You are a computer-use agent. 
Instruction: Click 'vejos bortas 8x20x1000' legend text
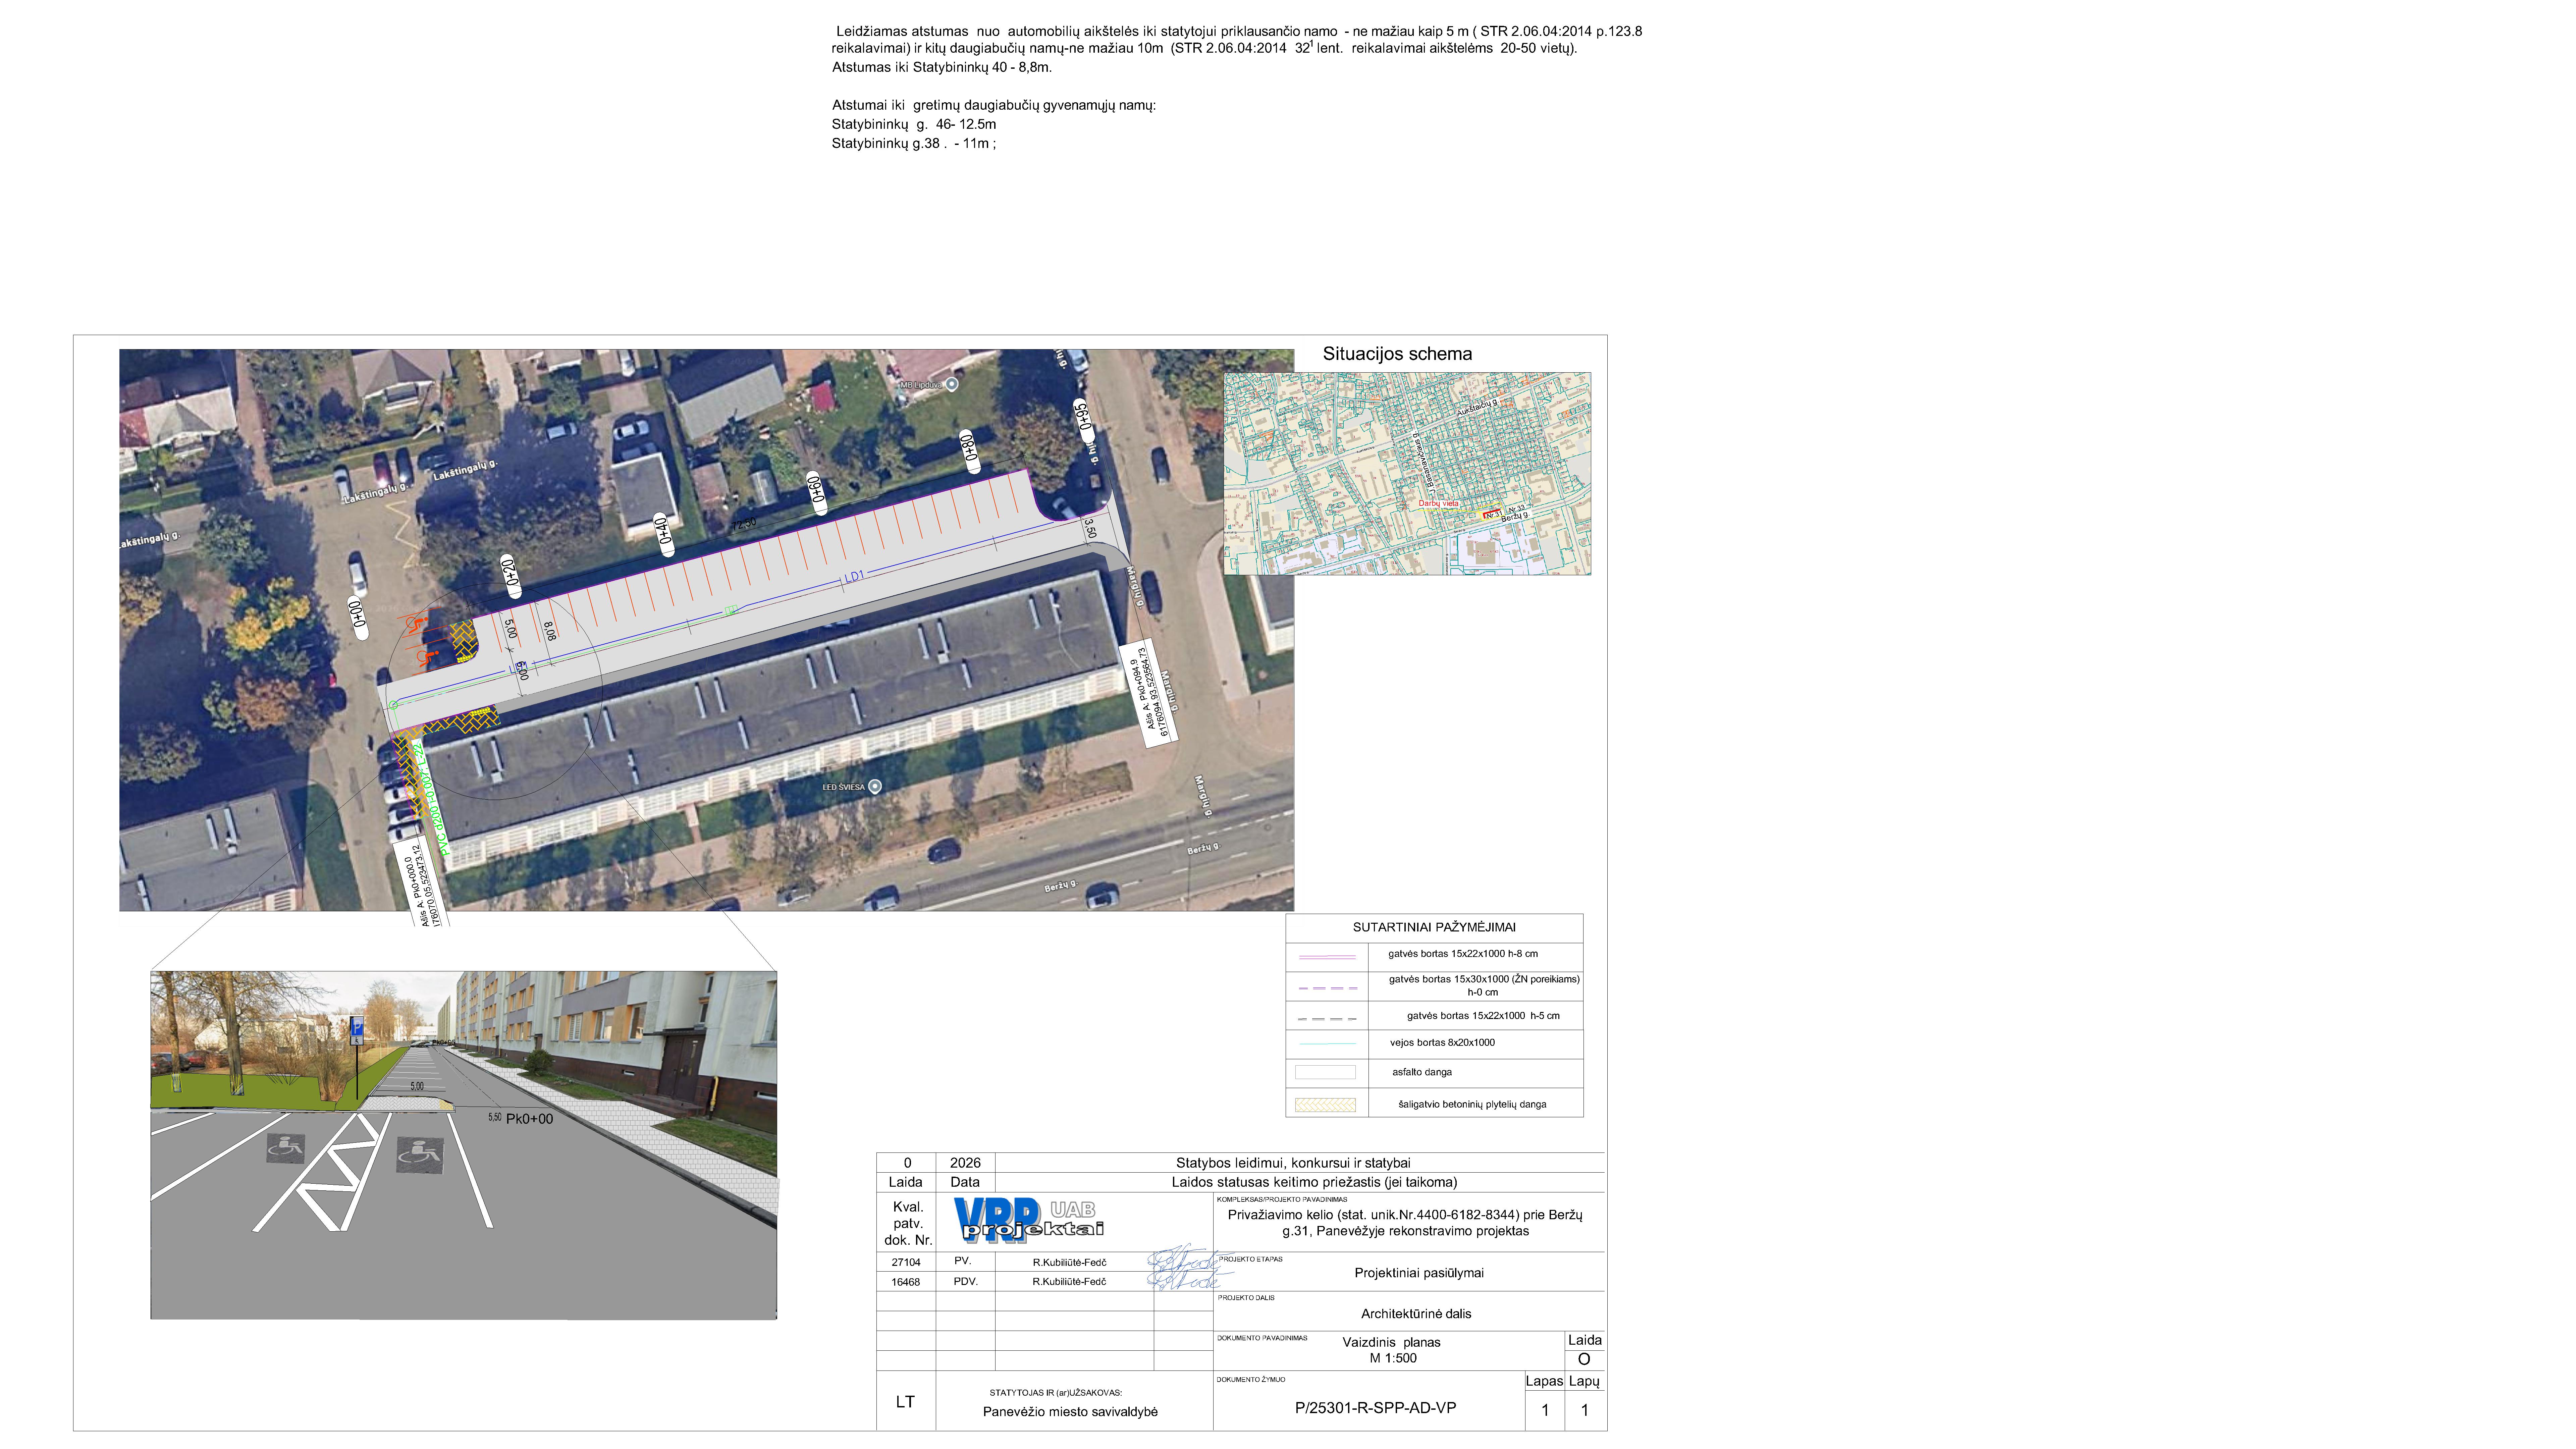pyautogui.click(x=1442, y=1043)
